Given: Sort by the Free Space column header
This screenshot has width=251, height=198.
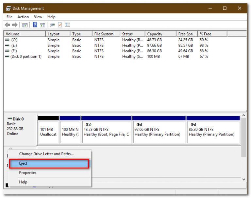Looking at the screenshot, I should point(187,34).
